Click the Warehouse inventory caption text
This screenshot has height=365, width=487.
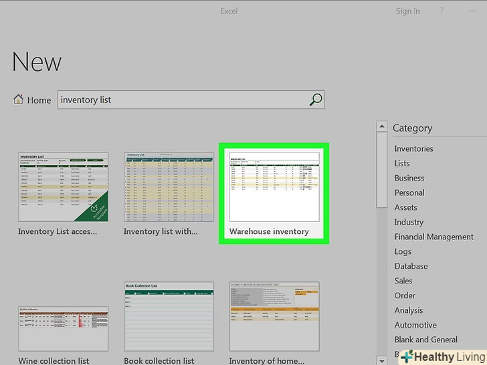click(269, 231)
